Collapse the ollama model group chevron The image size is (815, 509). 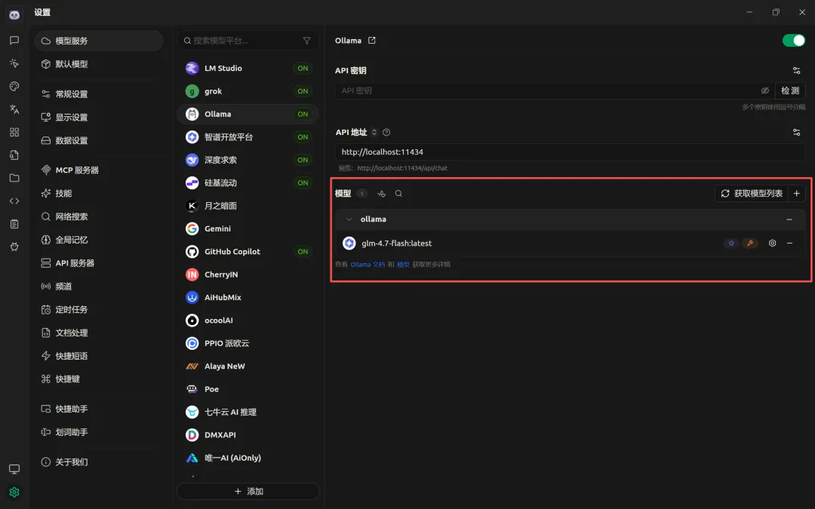click(x=349, y=219)
